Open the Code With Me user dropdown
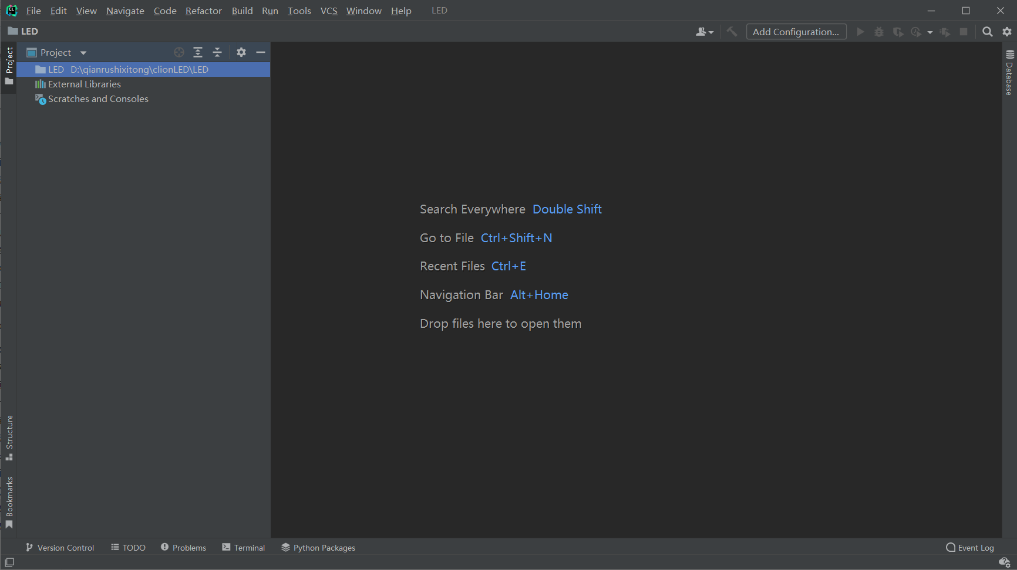1017x570 pixels. (x=704, y=32)
